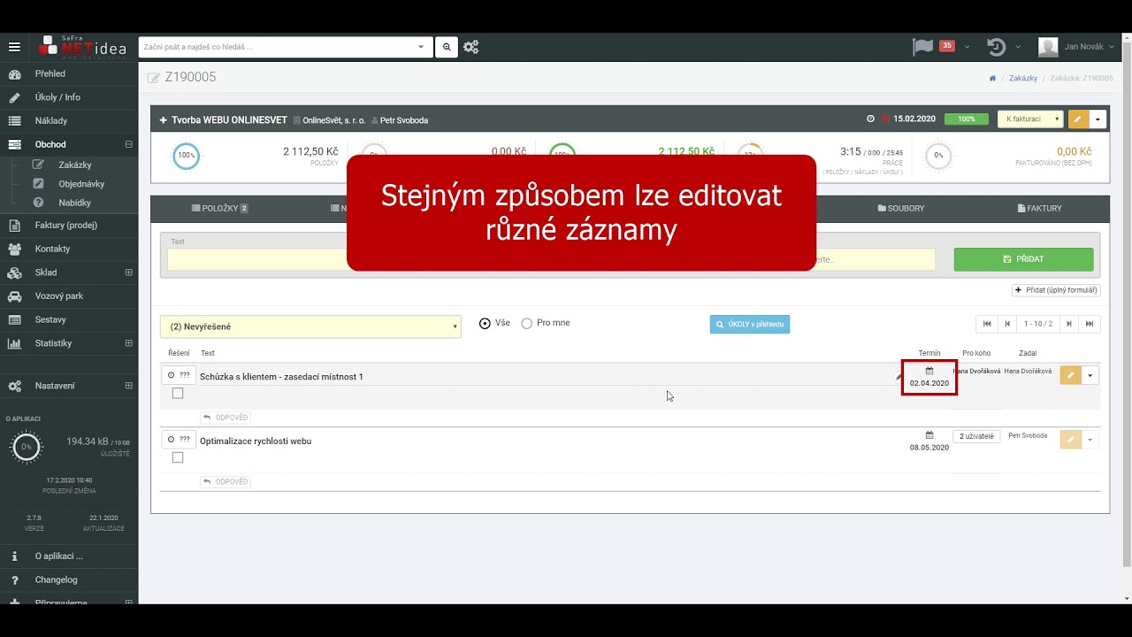Viewport: 1132px width, 637px height.
Task: Click ??? status of Schůzka s klientem task
Action: (179, 375)
